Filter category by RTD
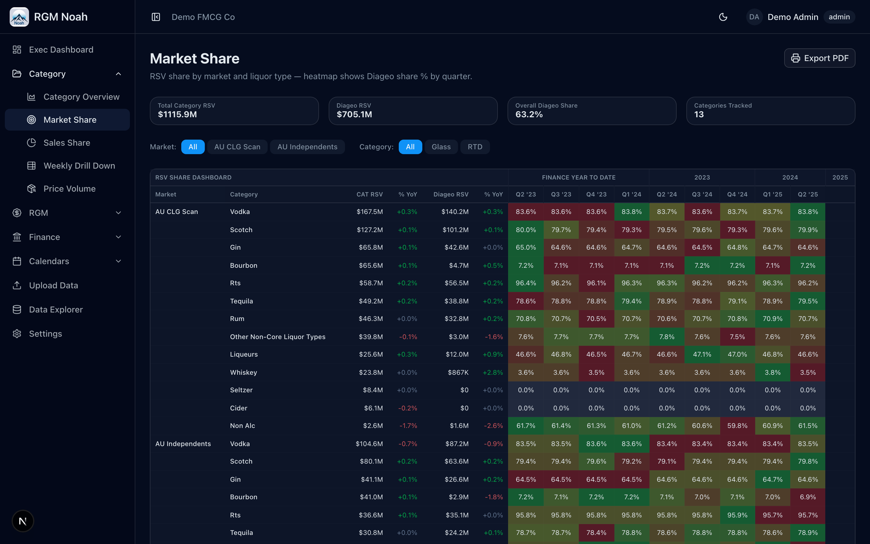 coord(475,147)
